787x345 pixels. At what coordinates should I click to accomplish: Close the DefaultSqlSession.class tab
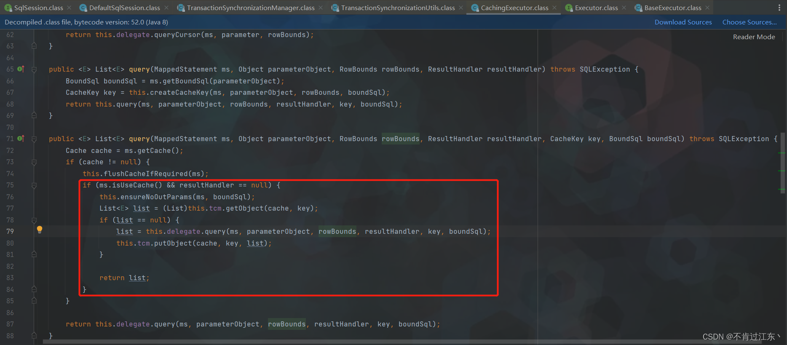tap(166, 8)
